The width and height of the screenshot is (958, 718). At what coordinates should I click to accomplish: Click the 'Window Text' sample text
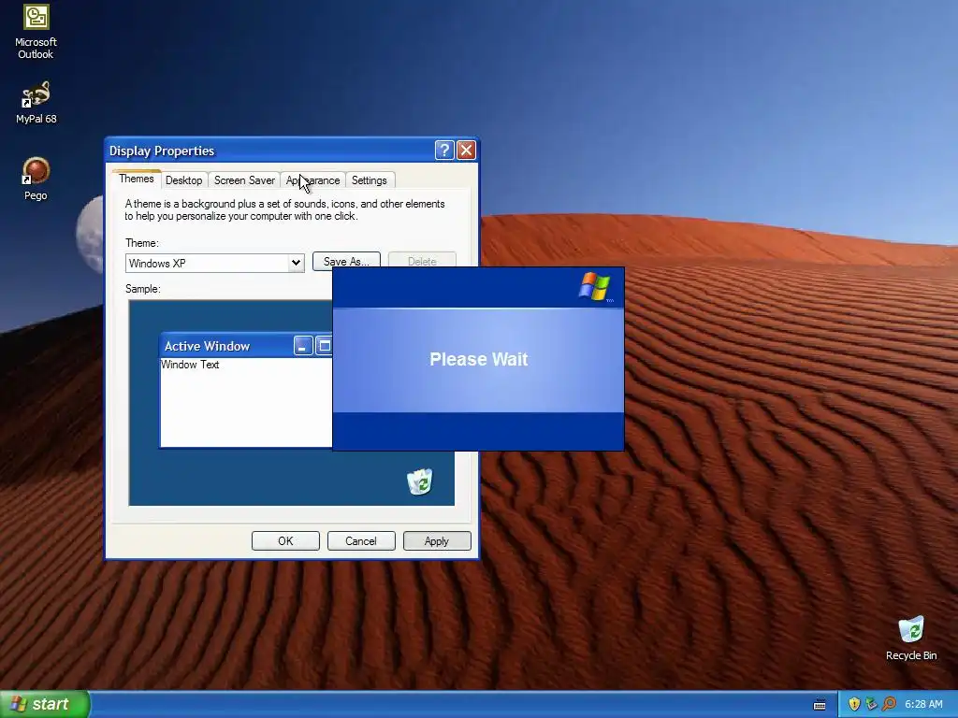click(x=190, y=365)
